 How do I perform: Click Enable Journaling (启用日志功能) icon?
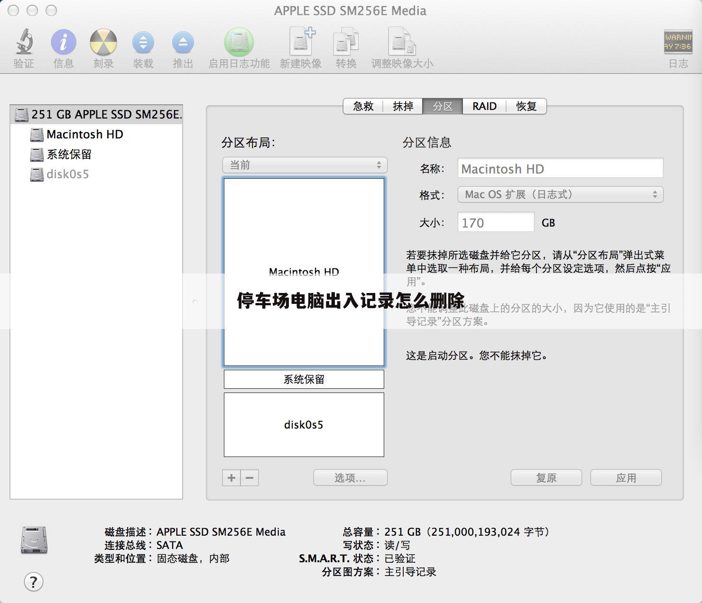[x=239, y=42]
